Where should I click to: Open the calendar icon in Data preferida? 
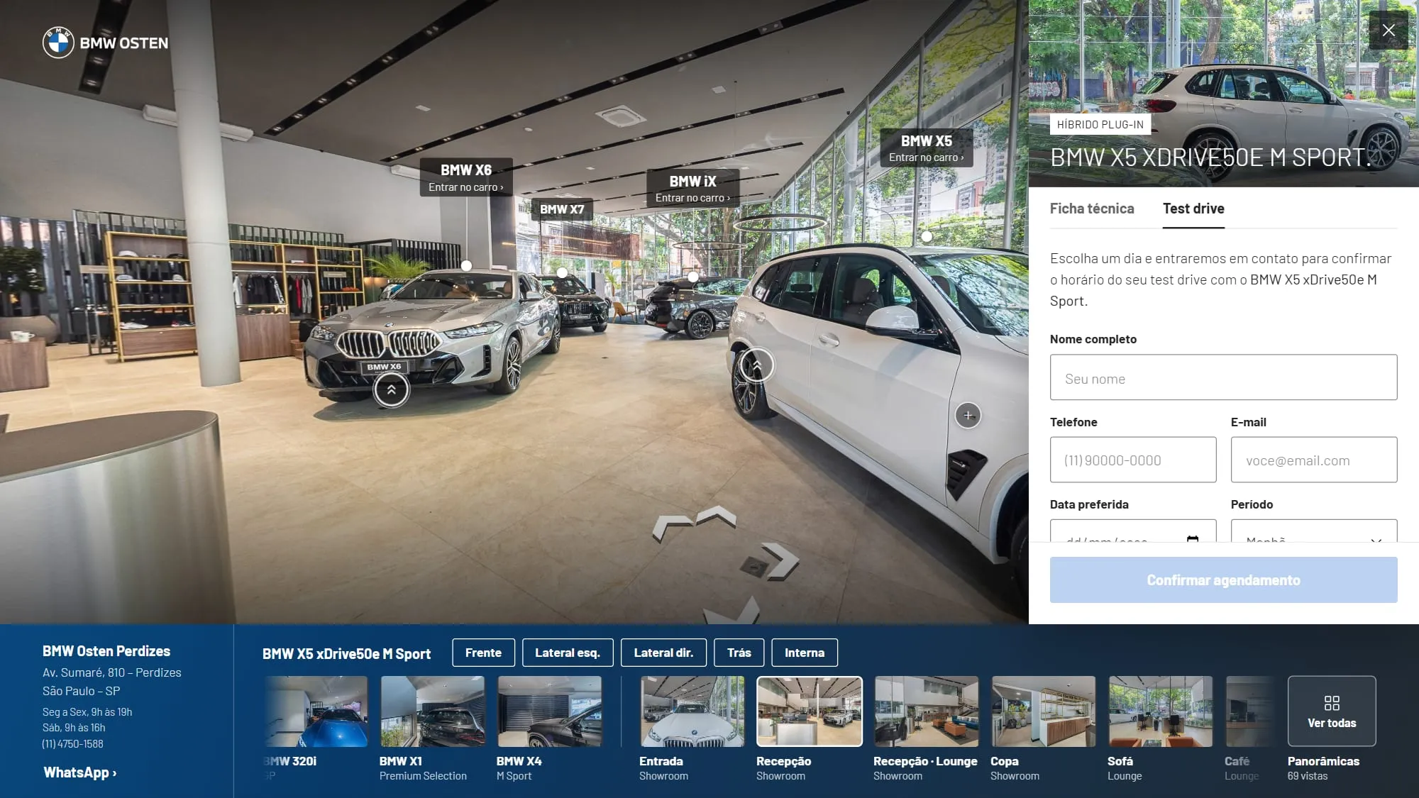(x=1193, y=540)
